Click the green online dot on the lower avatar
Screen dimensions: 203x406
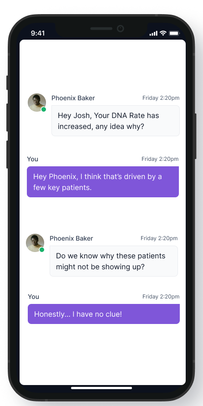42,250
